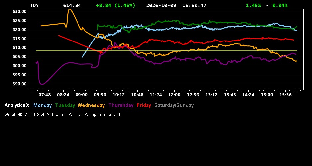The height and width of the screenshot is (166, 312).
Task: Toggle the Thurshday series legend label
Action: [121, 105]
